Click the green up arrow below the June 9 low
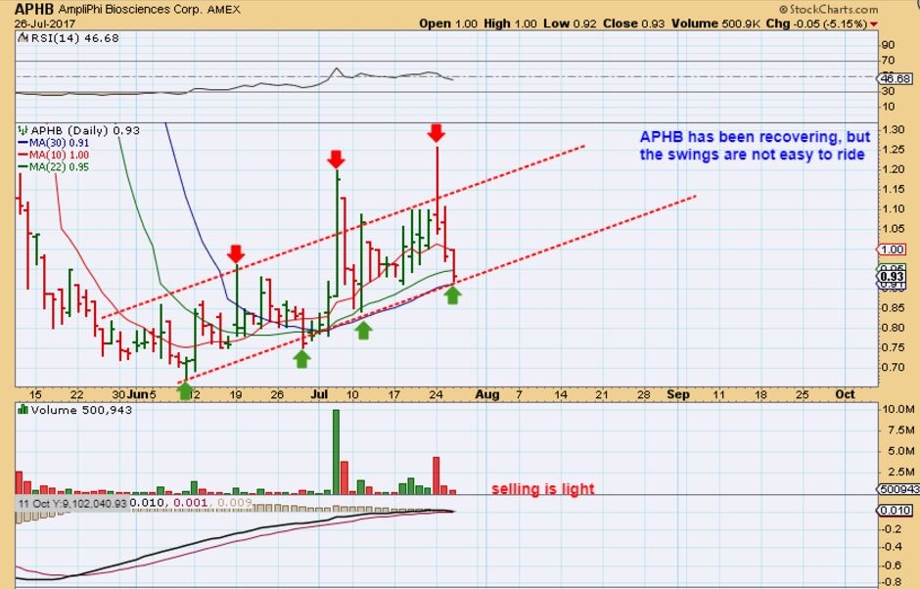 point(185,390)
